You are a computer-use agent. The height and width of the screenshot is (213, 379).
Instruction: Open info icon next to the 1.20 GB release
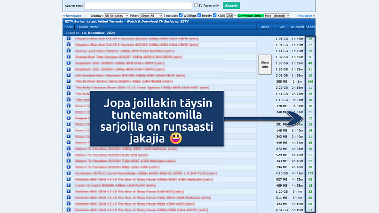[x=68, y=191]
